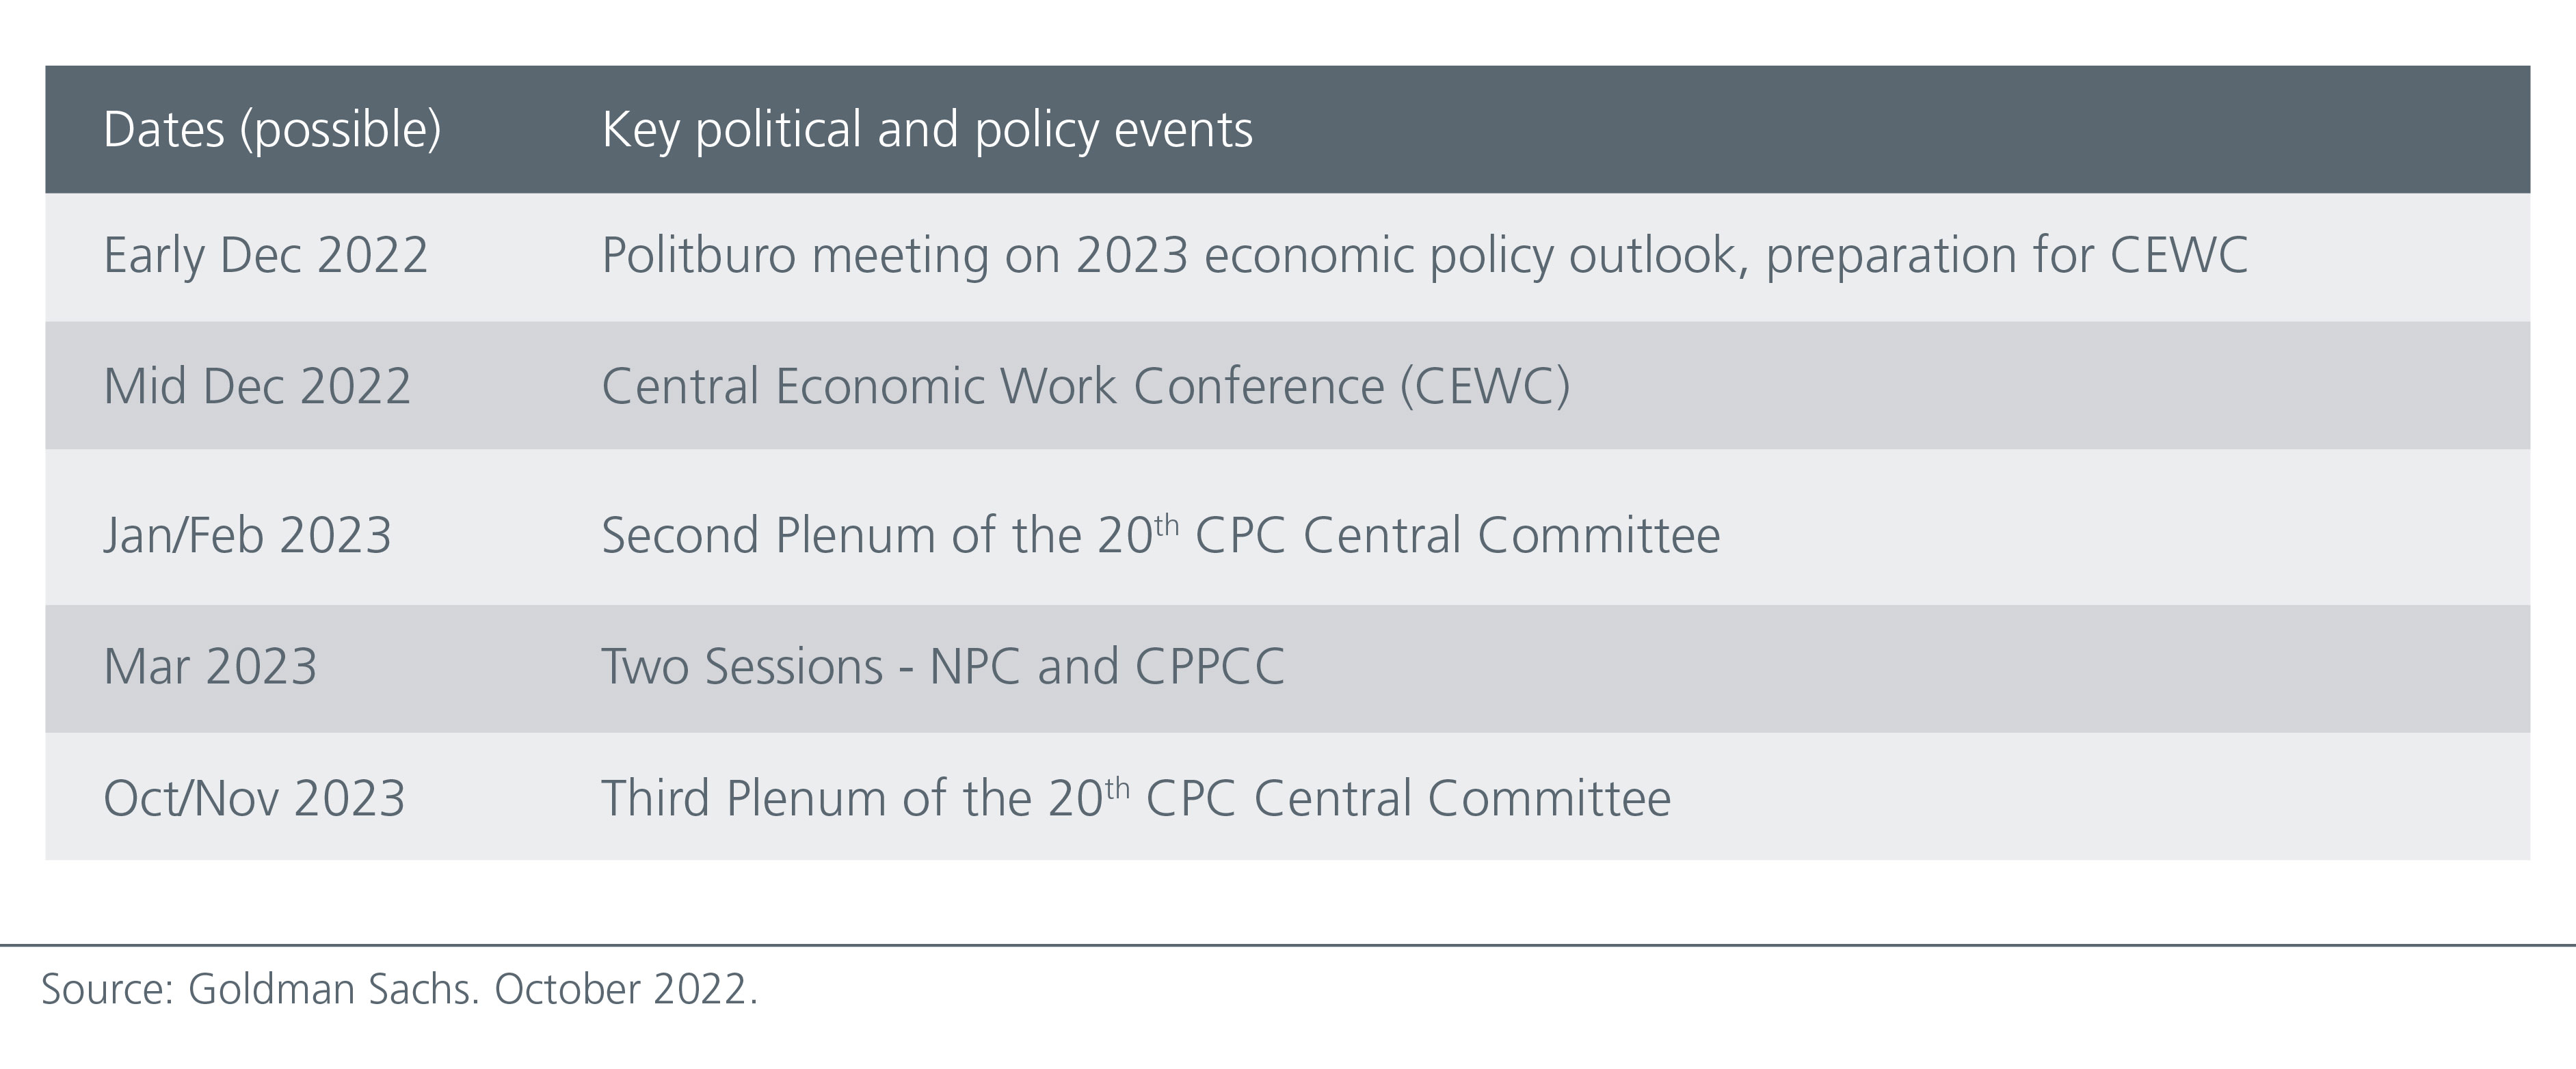Viewport: 2576px width, 1069px height.
Task: Click the Third Plenum event text
Action: [x=1136, y=798]
